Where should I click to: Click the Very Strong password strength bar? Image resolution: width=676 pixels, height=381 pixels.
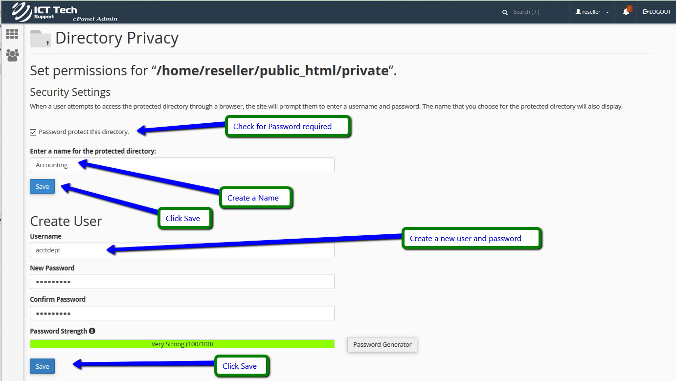pos(182,344)
